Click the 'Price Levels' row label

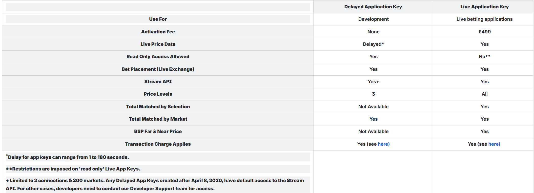(158, 94)
